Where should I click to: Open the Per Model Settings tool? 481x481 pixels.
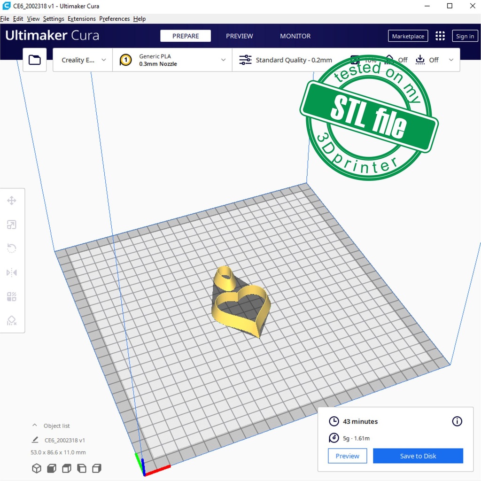(x=12, y=296)
